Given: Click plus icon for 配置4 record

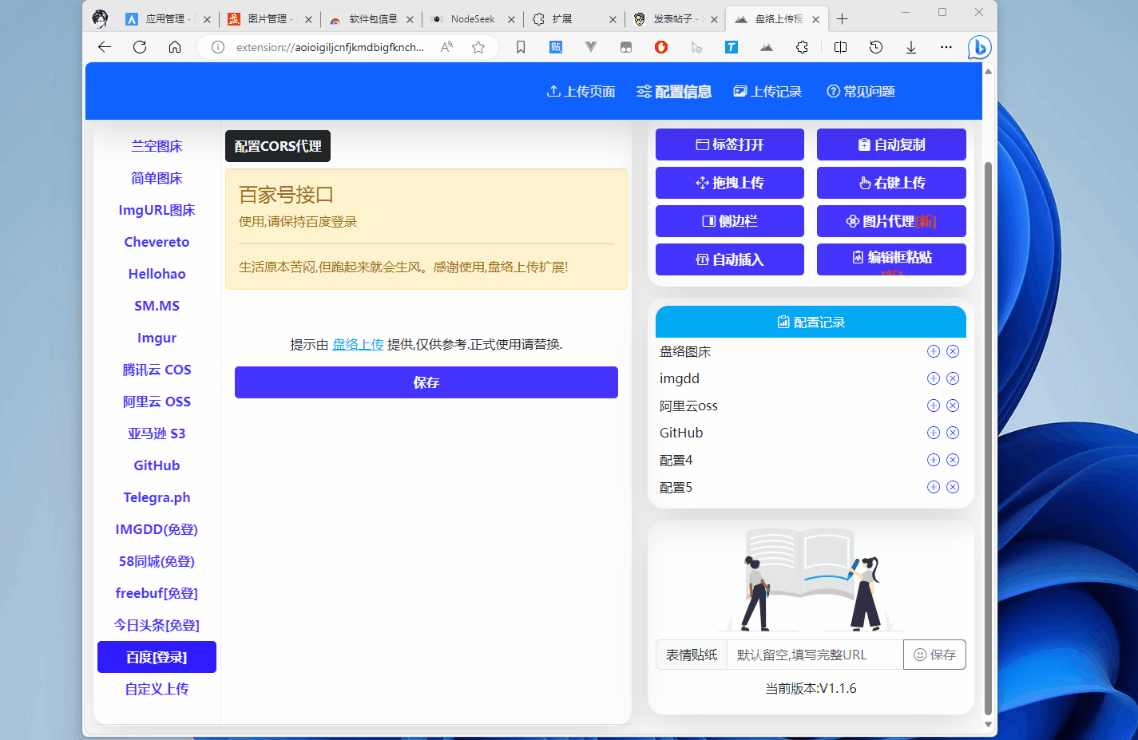Looking at the screenshot, I should (934, 460).
